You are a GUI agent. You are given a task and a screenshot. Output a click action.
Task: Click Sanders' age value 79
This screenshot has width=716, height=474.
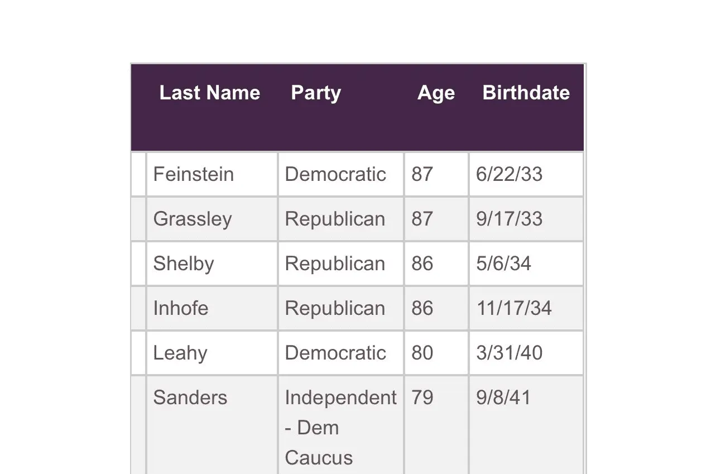422,398
